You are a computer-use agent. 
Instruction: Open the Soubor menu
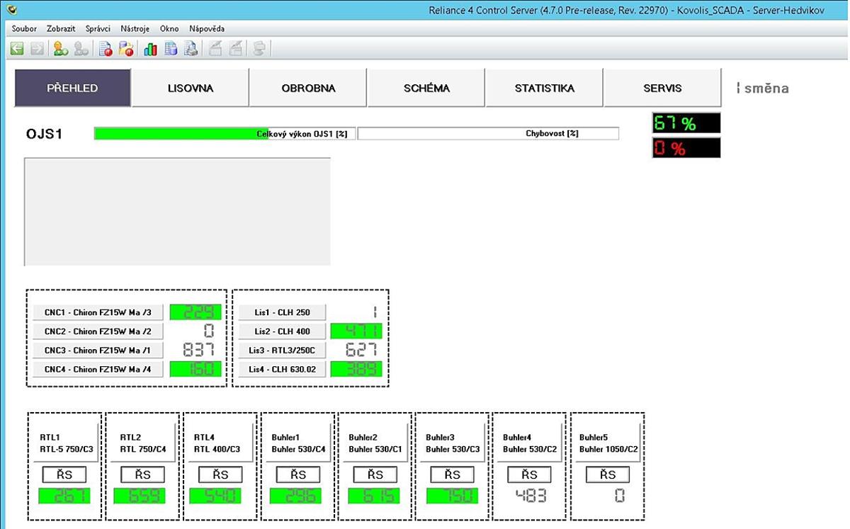(x=24, y=29)
